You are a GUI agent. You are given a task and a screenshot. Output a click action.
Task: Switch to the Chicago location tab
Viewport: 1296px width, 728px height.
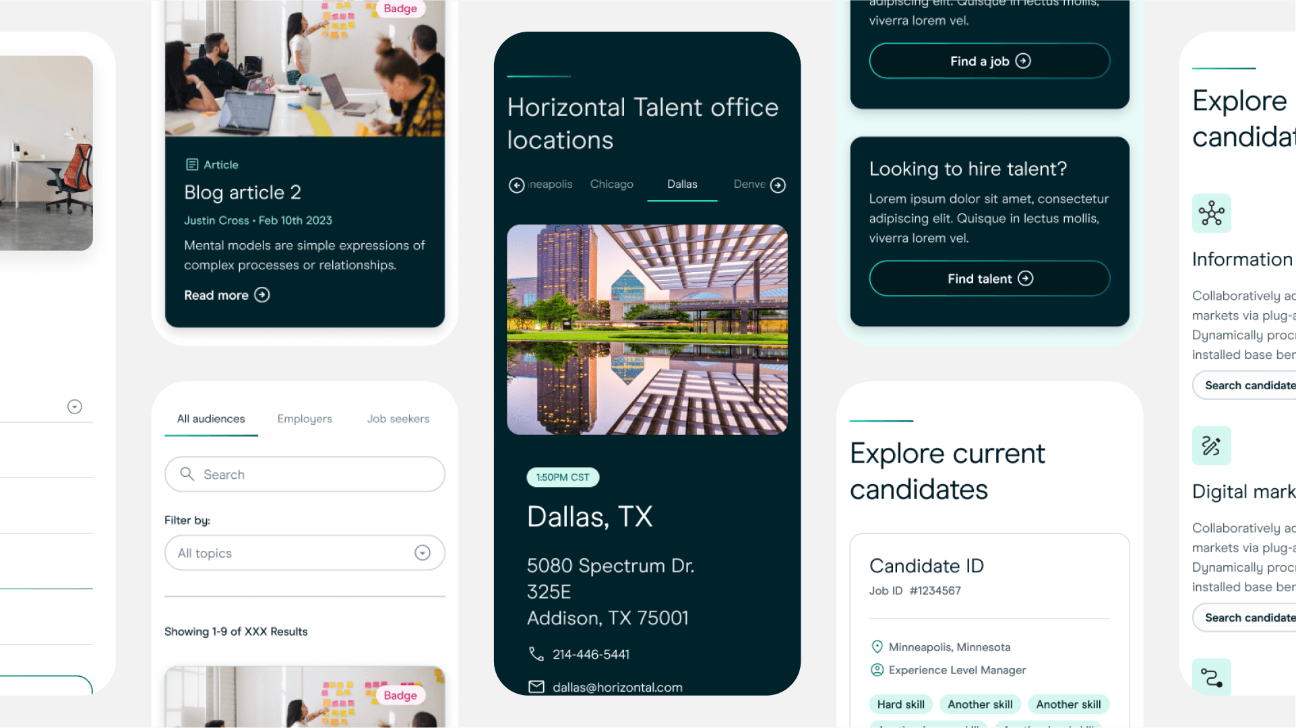[x=611, y=185]
